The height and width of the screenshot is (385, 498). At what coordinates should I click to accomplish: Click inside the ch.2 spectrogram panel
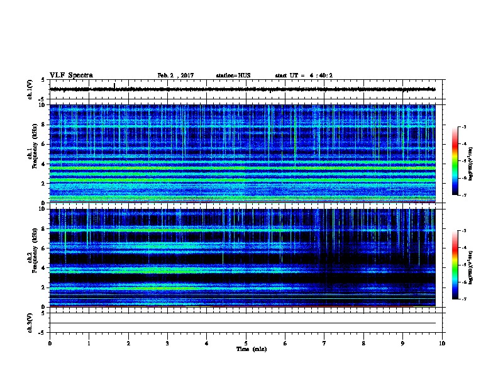(x=243, y=258)
